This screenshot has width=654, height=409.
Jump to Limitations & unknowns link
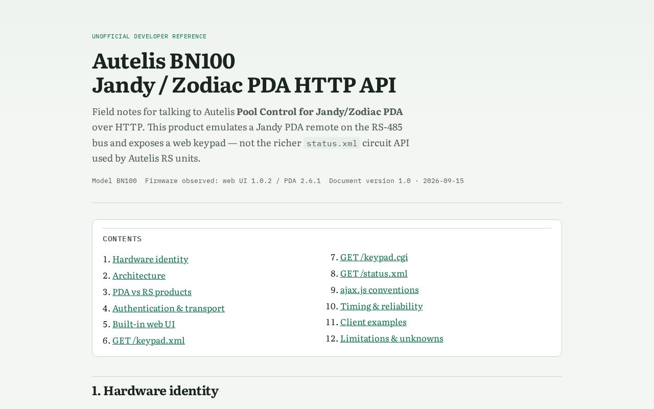tap(392, 338)
